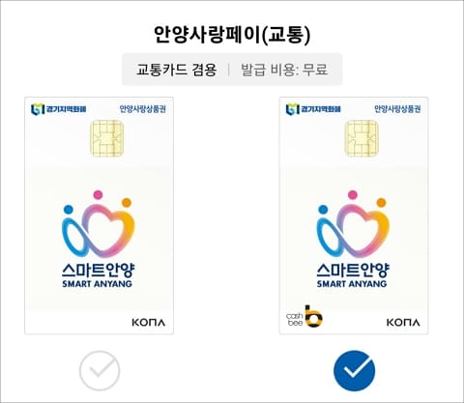Click heart infinity emblem on right card
Screen dimensions: 464x403
[x=353, y=224]
